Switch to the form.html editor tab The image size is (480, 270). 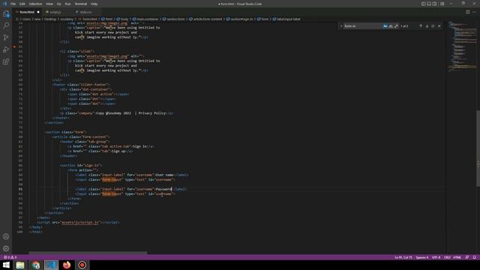[x=27, y=12]
